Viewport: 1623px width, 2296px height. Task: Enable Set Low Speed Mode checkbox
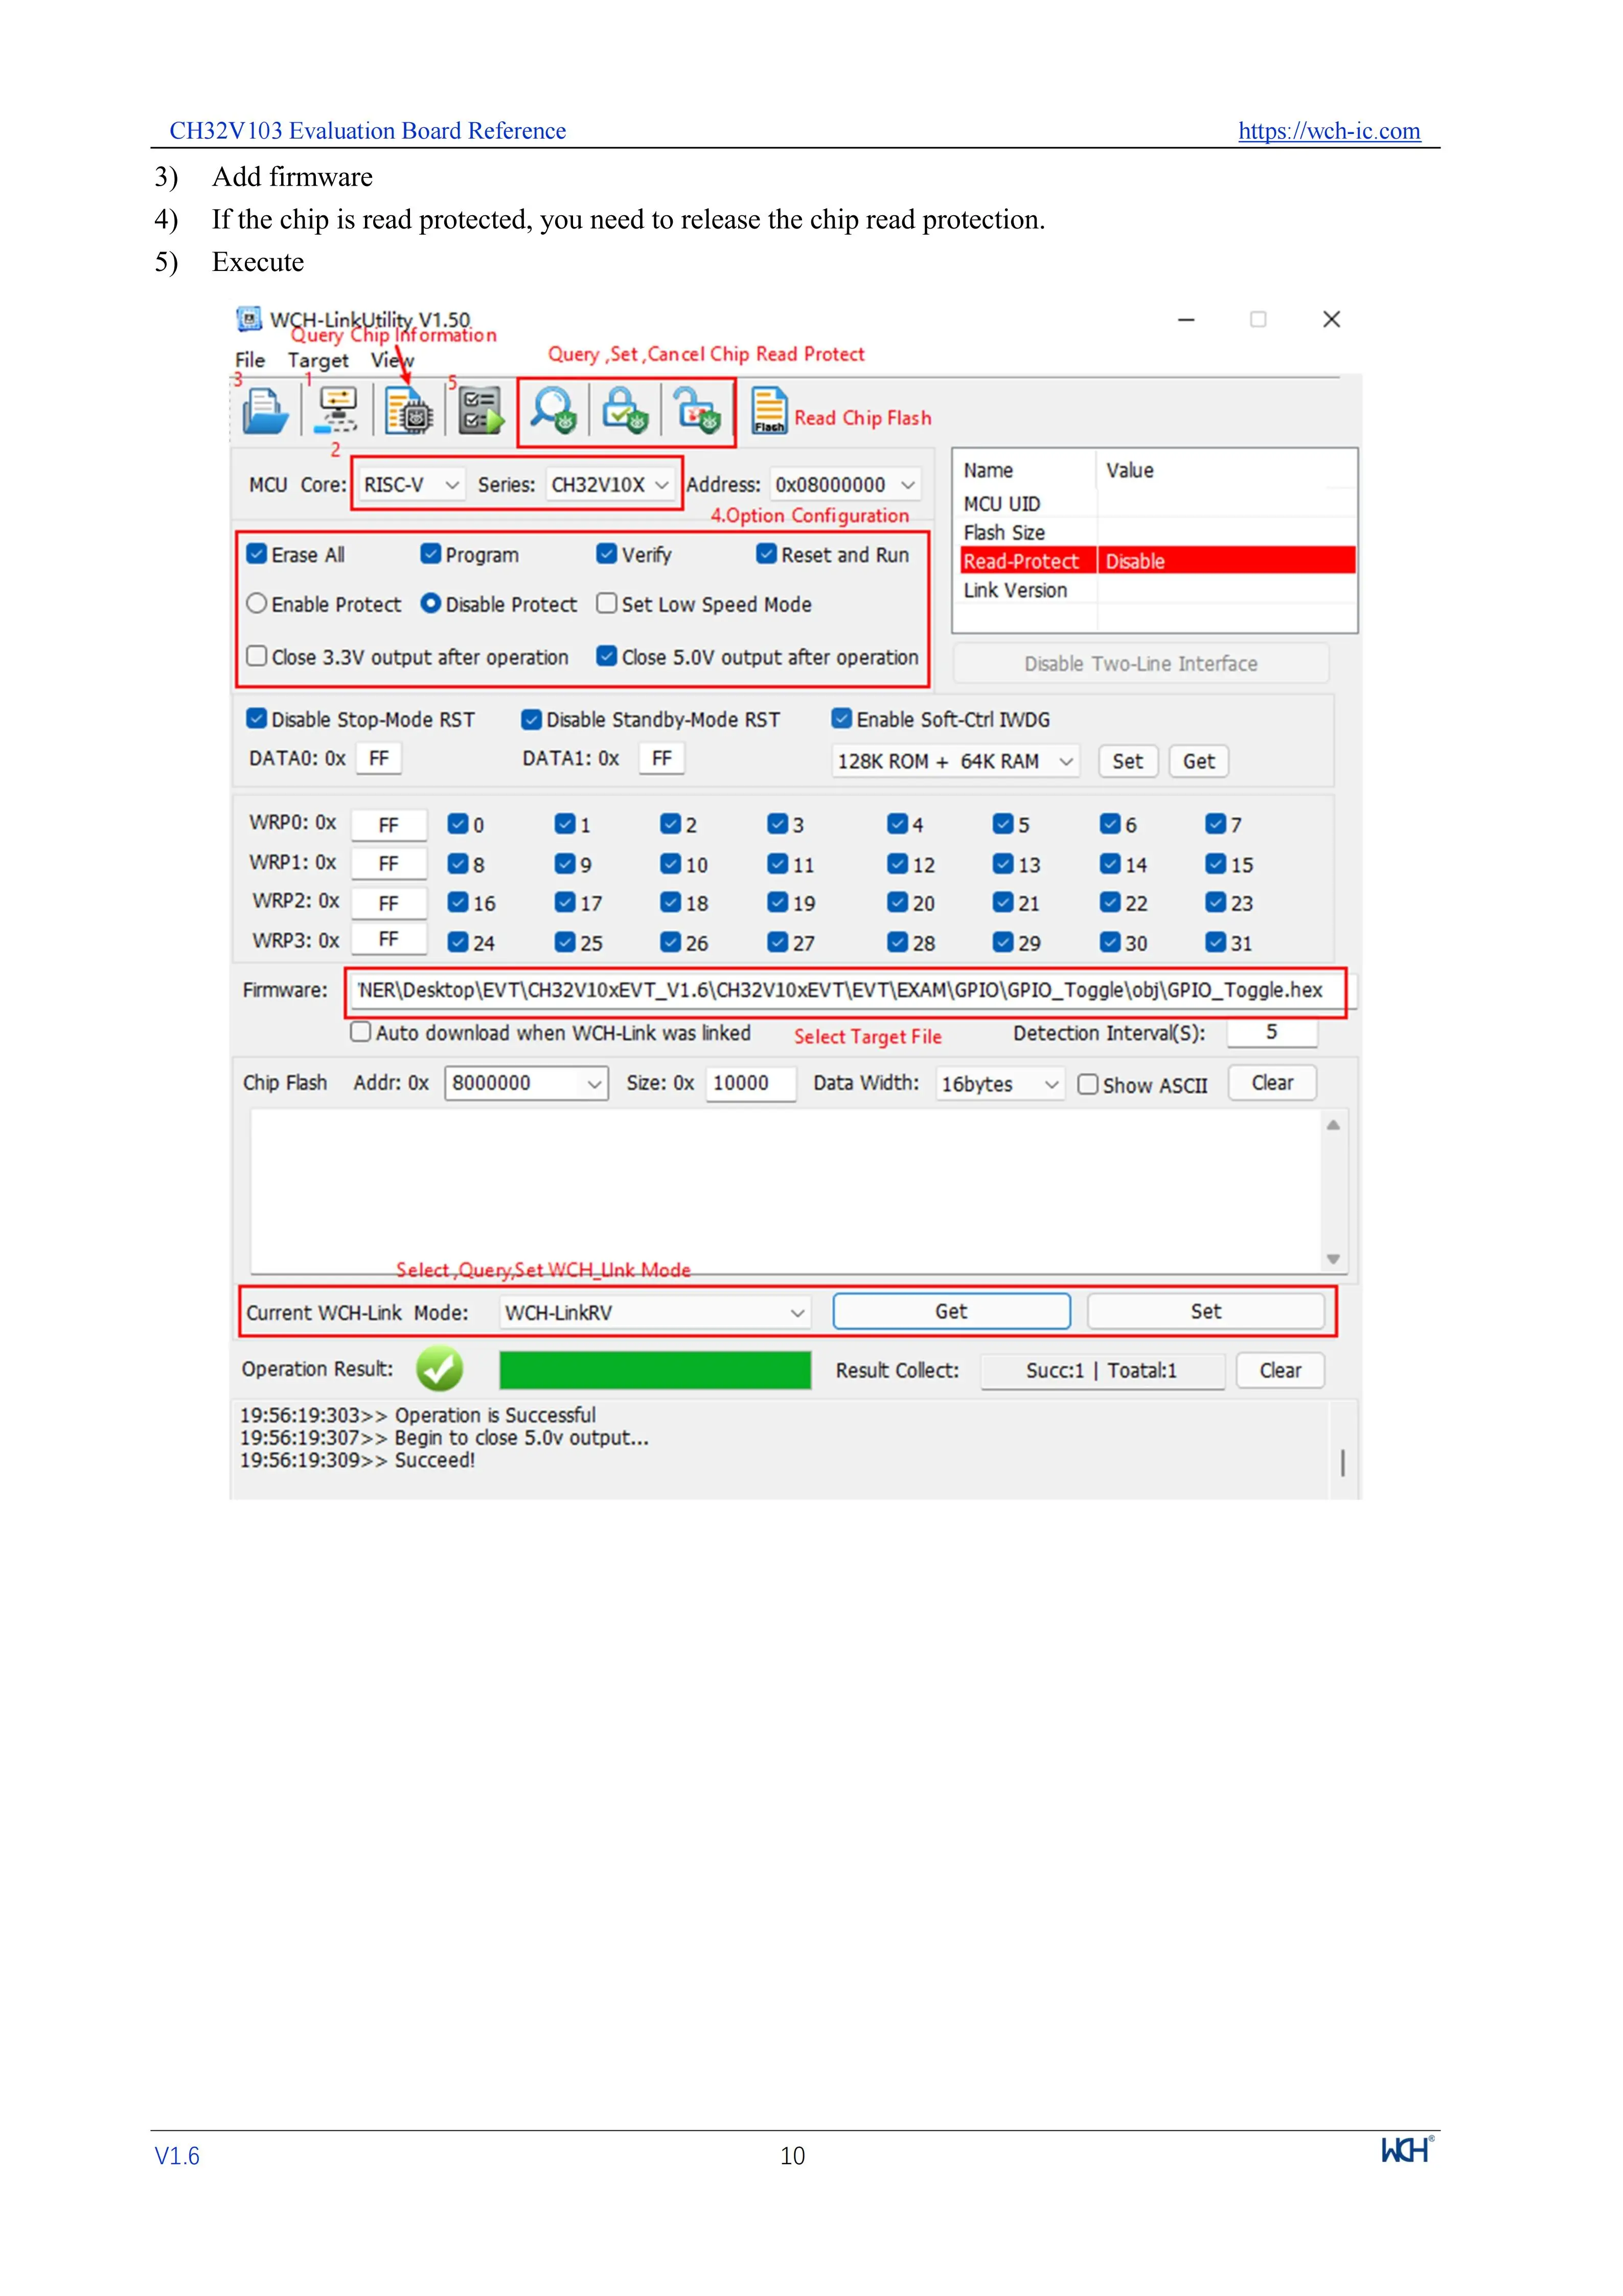pos(607,604)
